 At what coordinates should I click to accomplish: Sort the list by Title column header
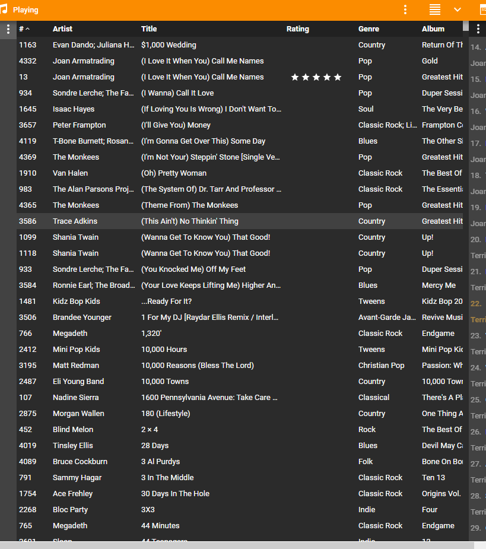click(149, 29)
